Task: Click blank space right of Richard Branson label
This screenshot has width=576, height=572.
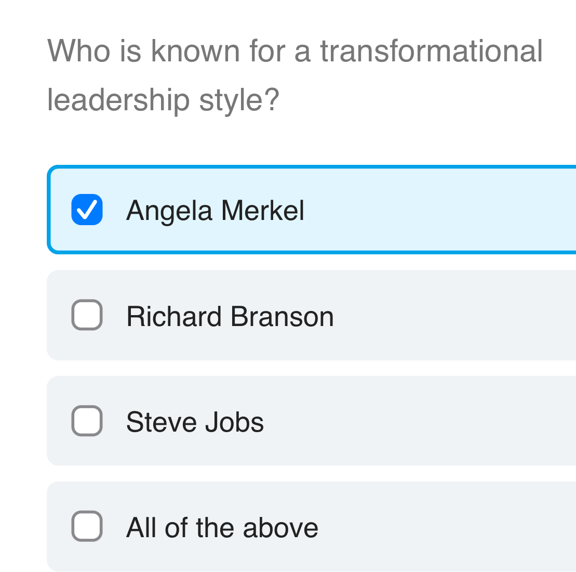Action: (x=452, y=316)
